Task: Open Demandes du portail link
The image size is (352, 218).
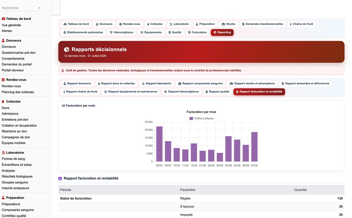Action: 17,65
